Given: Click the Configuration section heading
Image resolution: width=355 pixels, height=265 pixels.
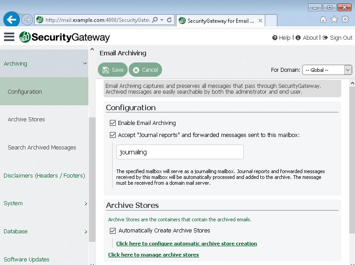Looking at the screenshot, I should [x=131, y=108].
